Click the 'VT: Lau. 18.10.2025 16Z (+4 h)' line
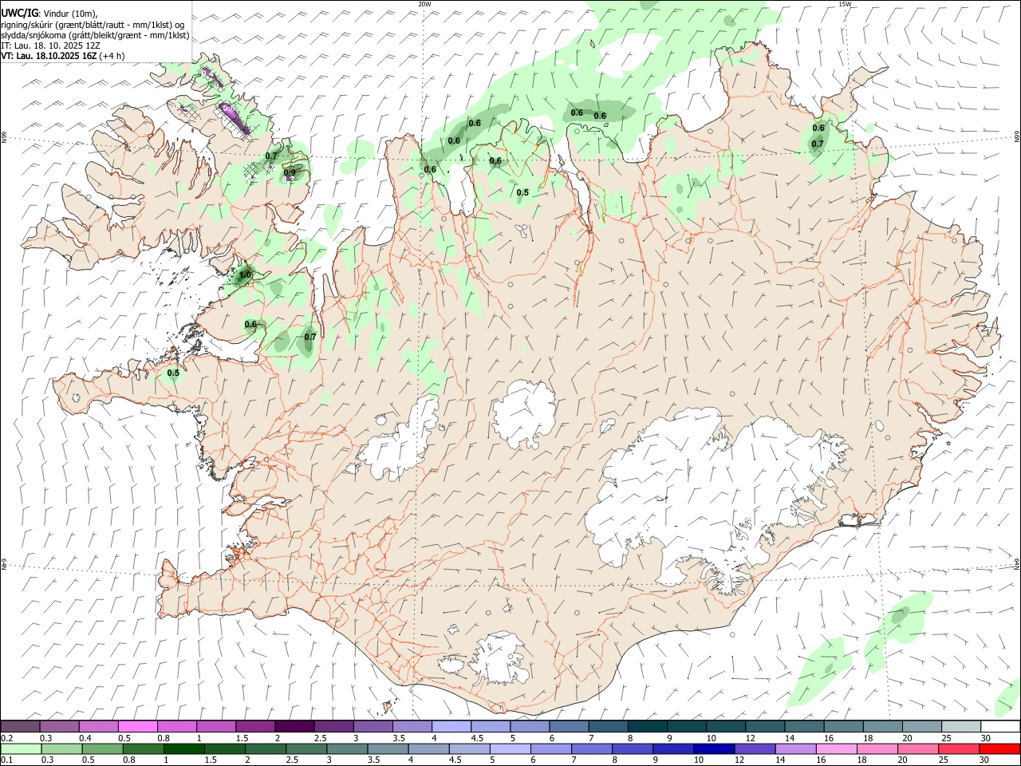The width and height of the screenshot is (1021, 766). click(x=63, y=56)
